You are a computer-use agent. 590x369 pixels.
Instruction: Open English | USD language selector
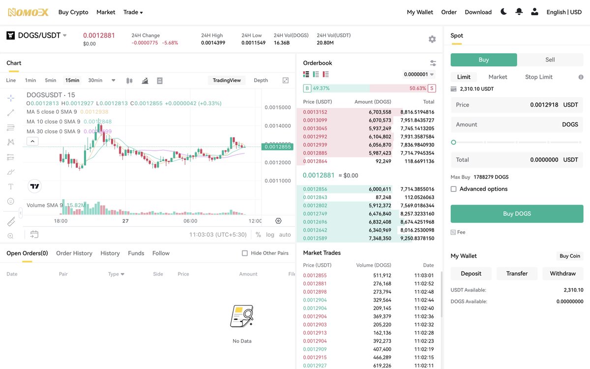564,12
